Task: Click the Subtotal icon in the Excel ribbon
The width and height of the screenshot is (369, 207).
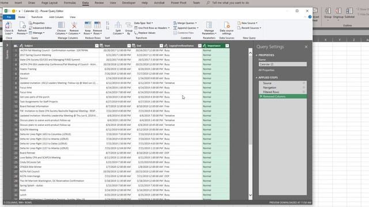Action: coord(349,11)
